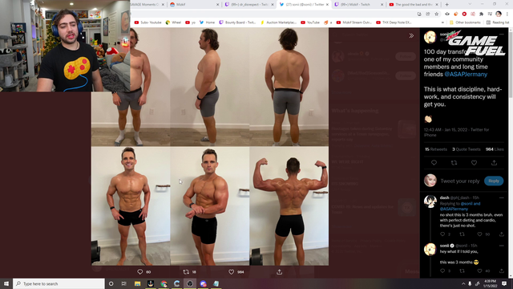Screen dimensions: 513x289
Task: Close the sonii Twitter tab
Action: (327, 5)
